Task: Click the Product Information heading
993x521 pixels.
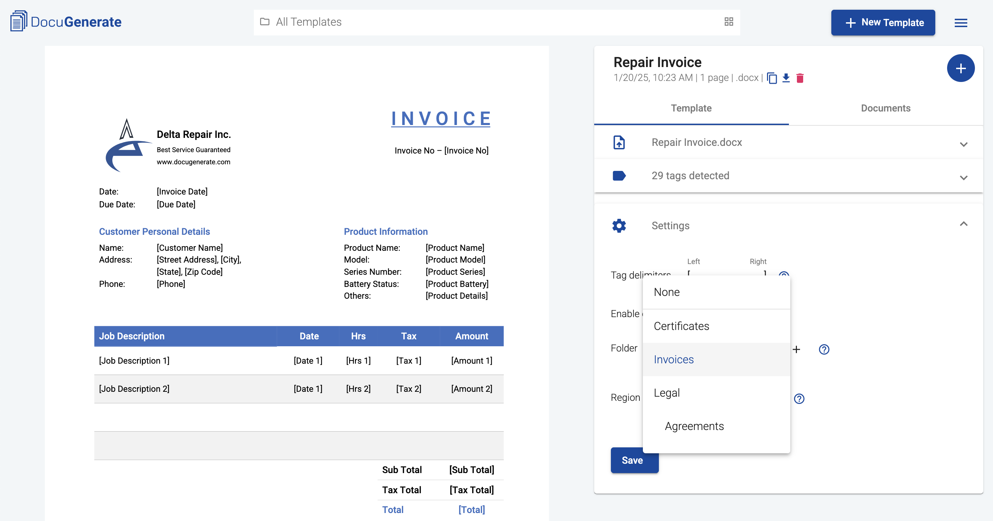Action: pos(386,231)
